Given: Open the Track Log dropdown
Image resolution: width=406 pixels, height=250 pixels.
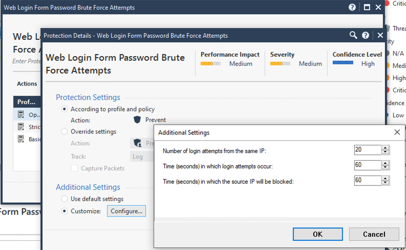Looking at the screenshot, I should [x=142, y=156].
